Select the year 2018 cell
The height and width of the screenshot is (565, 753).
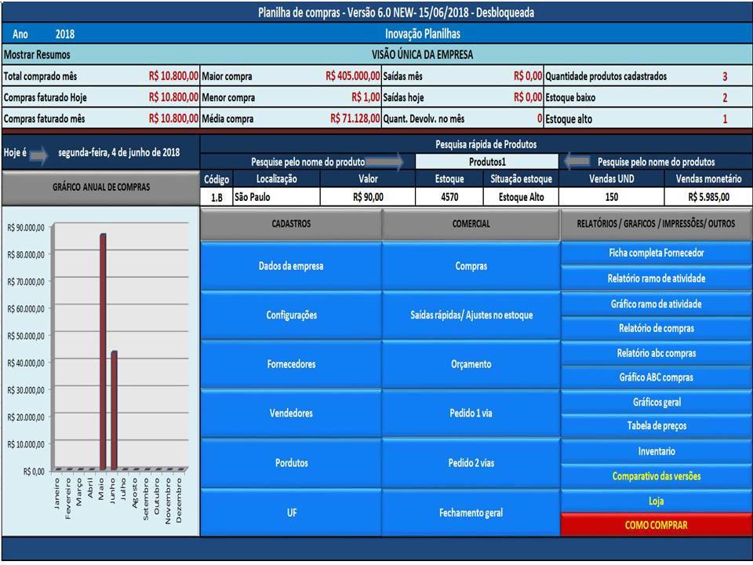[65, 35]
